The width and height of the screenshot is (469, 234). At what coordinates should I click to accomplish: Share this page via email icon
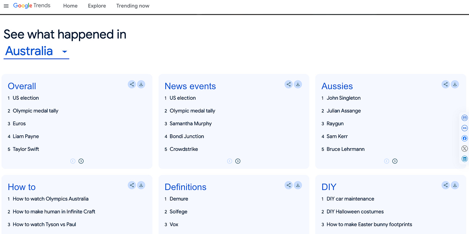[x=464, y=117]
